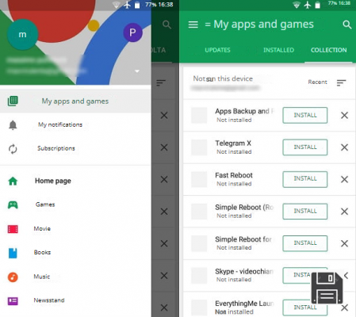
Task: Open the hamburger menu beside My apps and games
Action: coord(193,25)
